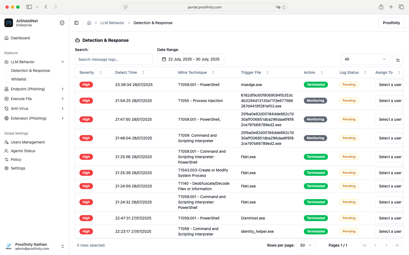Click the Safari share icon

click(x=381, y=7)
